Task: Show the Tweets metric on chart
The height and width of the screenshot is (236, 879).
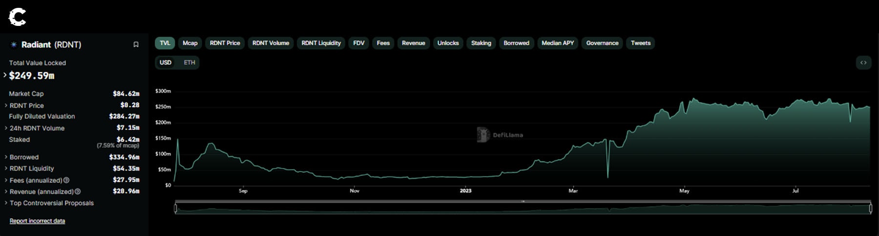Action: 640,43
